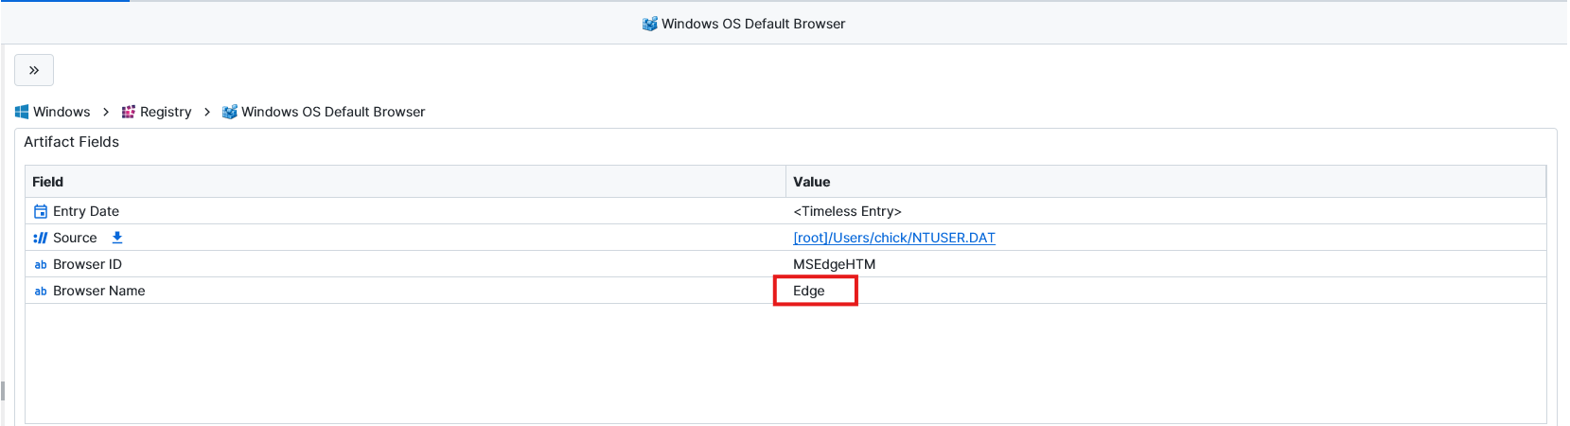The height and width of the screenshot is (426, 1570).
Task: Click the Field column header
Action: pyautogui.click(x=47, y=182)
